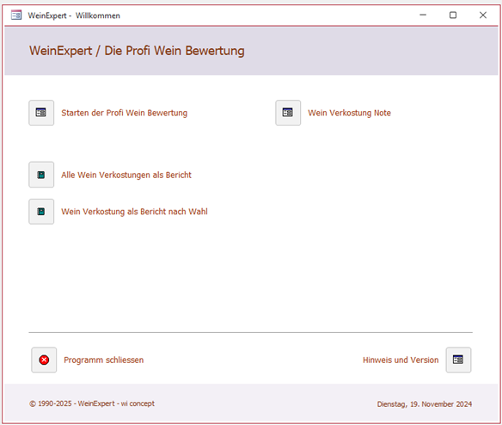The height and width of the screenshot is (425, 502).
Task: Click 'Alle Wein Verkostungen als Bericht' text
Action: click(126, 175)
